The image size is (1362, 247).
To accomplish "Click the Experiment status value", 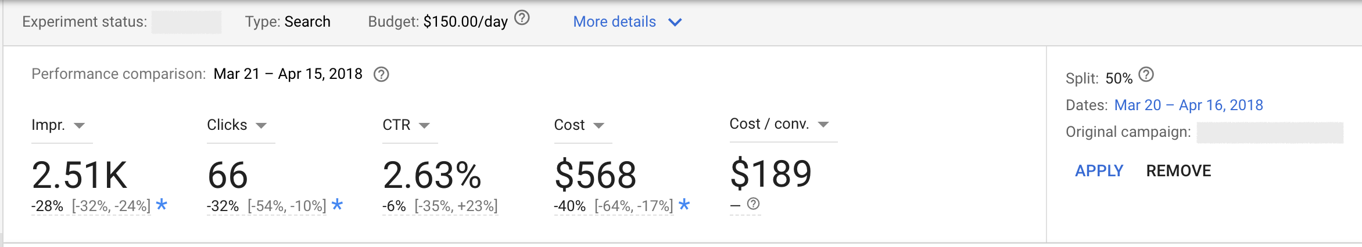I will [186, 22].
